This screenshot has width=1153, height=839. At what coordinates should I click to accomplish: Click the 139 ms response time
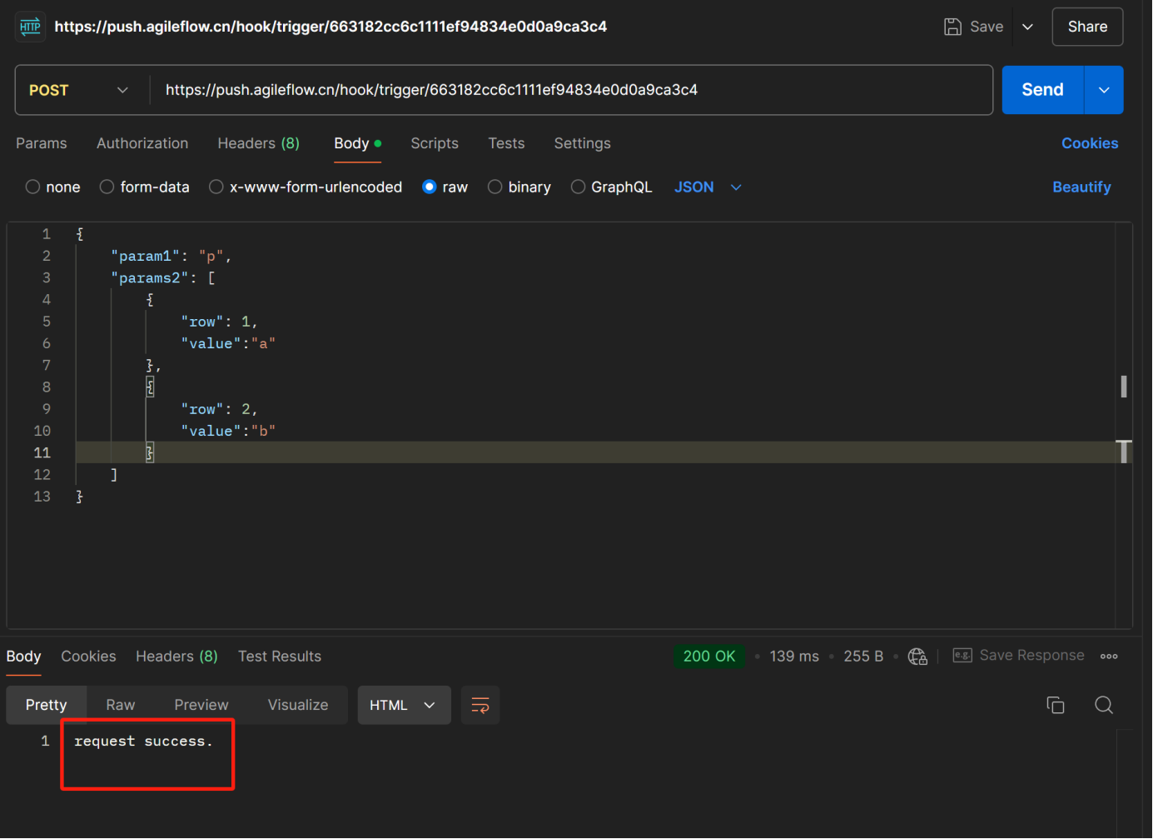(794, 657)
